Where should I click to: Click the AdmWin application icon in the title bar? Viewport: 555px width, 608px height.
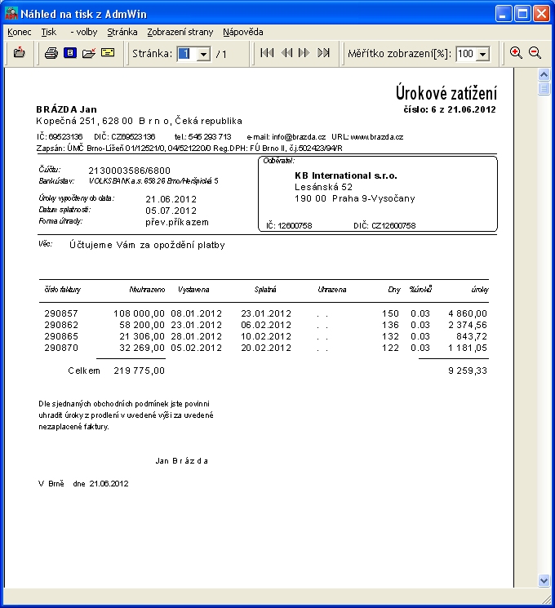(x=11, y=14)
